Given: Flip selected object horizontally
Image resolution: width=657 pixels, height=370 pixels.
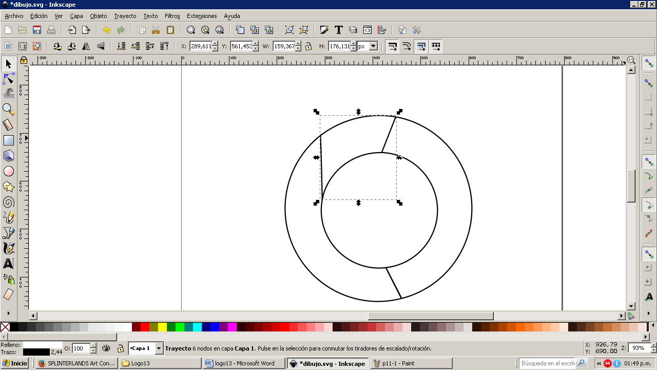Looking at the screenshot, I should click(x=86, y=46).
